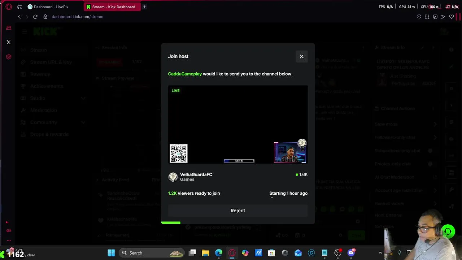Image resolution: width=462 pixels, height=260 pixels.
Task: Open the ad blocker shield icon
Action: [x=435, y=17]
